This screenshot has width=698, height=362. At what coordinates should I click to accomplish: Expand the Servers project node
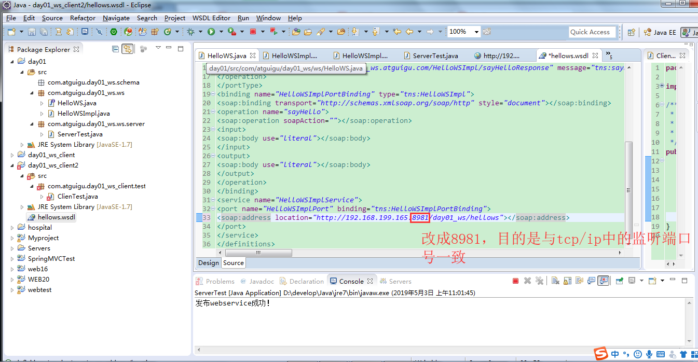(12, 248)
